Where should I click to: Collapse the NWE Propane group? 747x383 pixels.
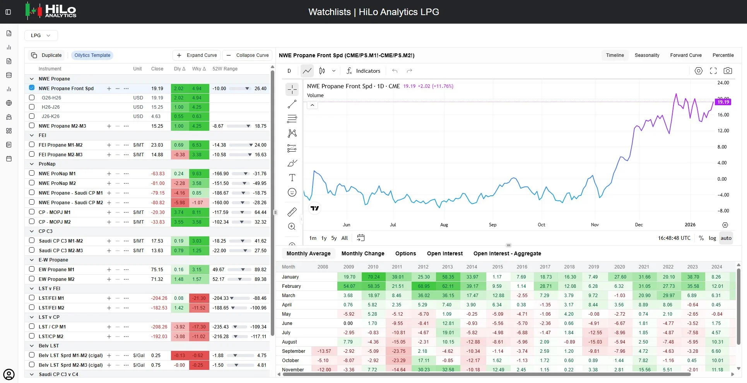coord(32,79)
